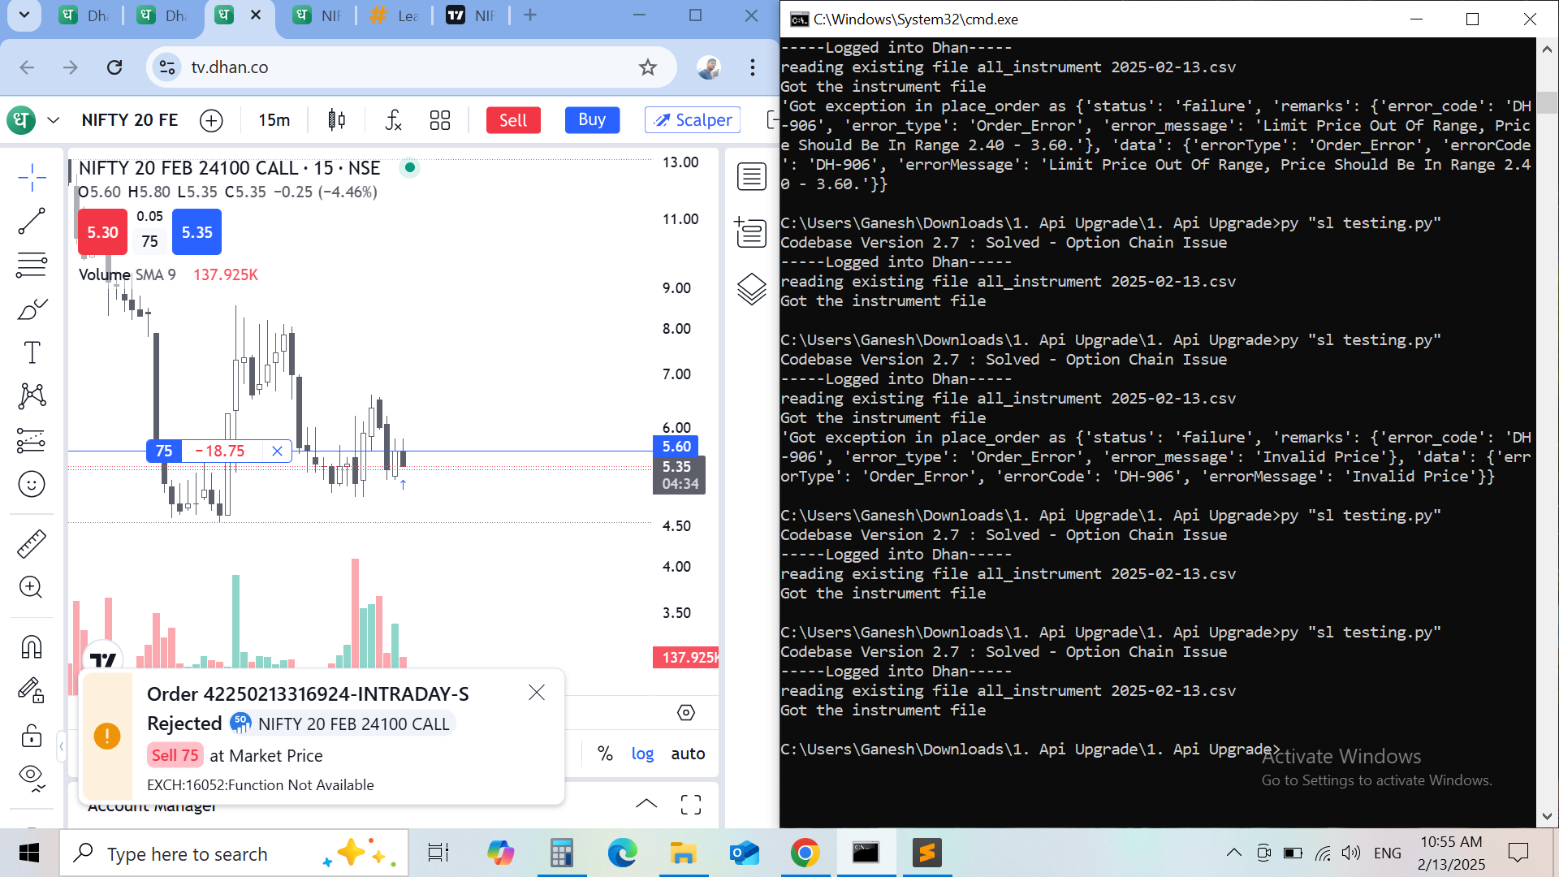The width and height of the screenshot is (1559, 877).
Task: Toggle percent scale mode
Action: (x=605, y=754)
